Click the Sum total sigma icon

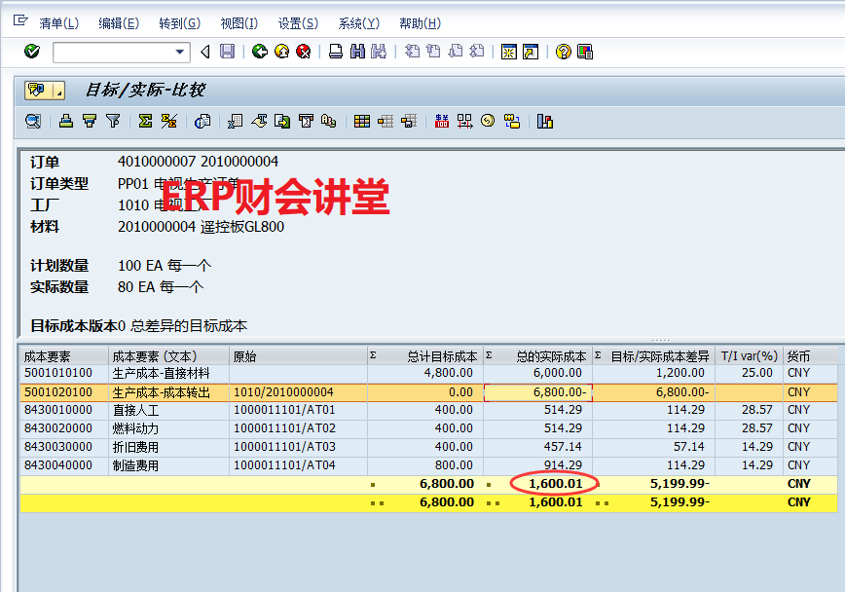(145, 121)
